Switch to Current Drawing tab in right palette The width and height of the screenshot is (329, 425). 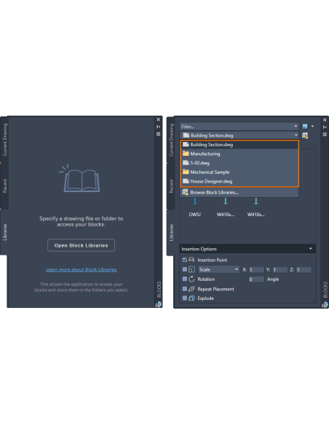[171, 140]
